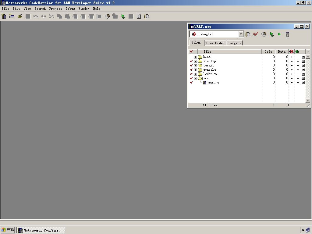Viewport: 312px width, 234px height.
Task: Open the DebugRel target dropdown
Action: click(x=241, y=34)
